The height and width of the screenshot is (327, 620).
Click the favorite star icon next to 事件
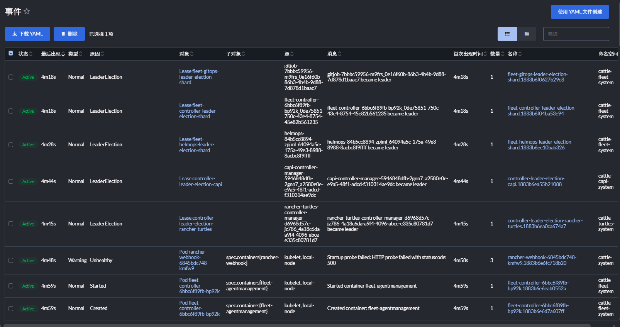pos(27,11)
